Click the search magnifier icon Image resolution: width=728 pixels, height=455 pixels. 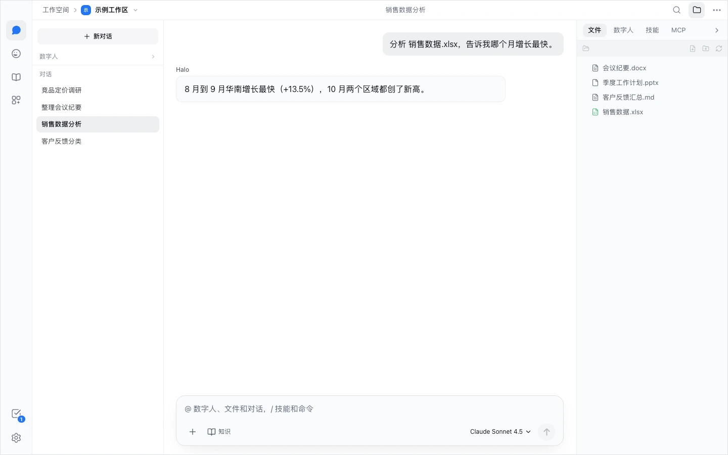tap(677, 10)
